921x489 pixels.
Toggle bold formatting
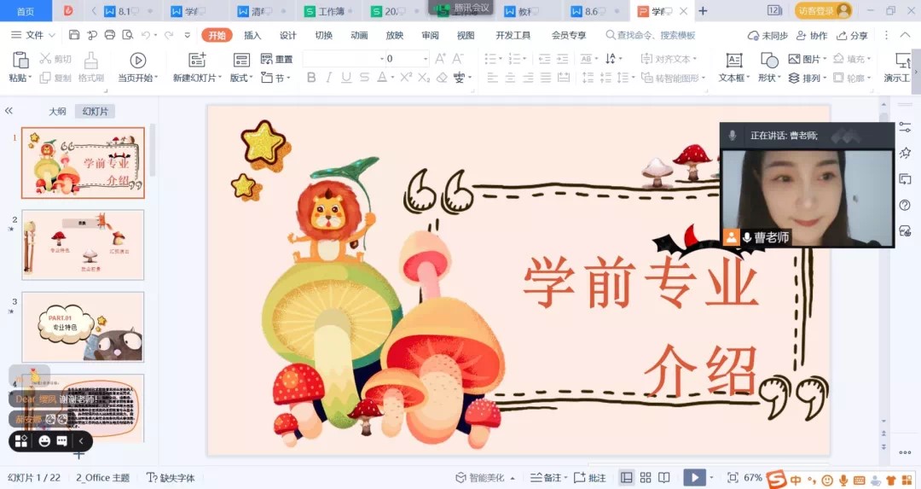point(311,78)
